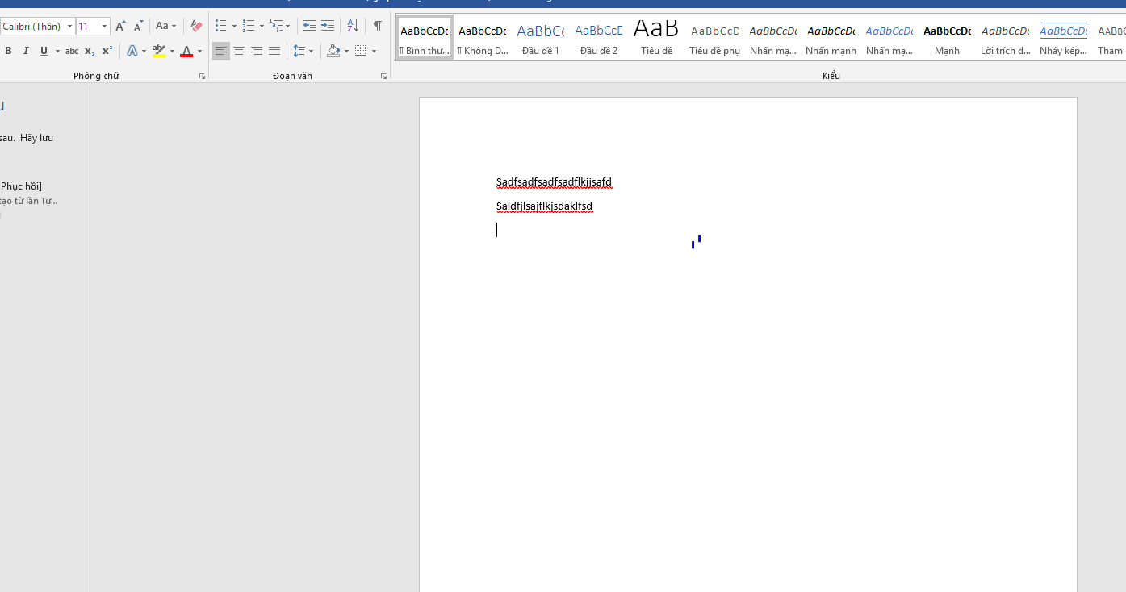Apply superscript formatting
Screen dimensions: 1126x592
[x=107, y=51]
